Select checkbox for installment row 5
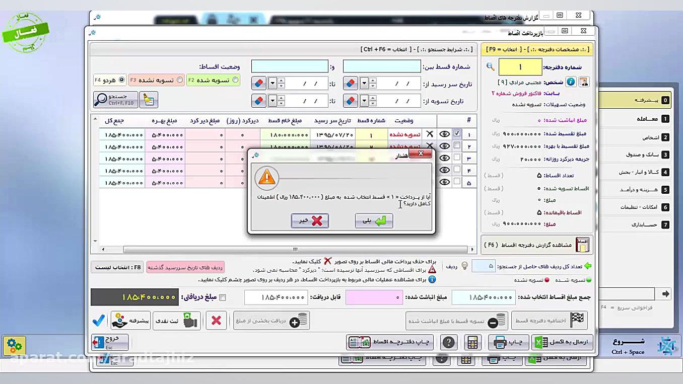This screenshot has height=384, width=683. click(x=457, y=182)
